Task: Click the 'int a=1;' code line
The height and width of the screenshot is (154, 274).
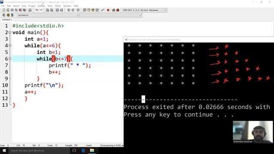Action: (x=36, y=39)
